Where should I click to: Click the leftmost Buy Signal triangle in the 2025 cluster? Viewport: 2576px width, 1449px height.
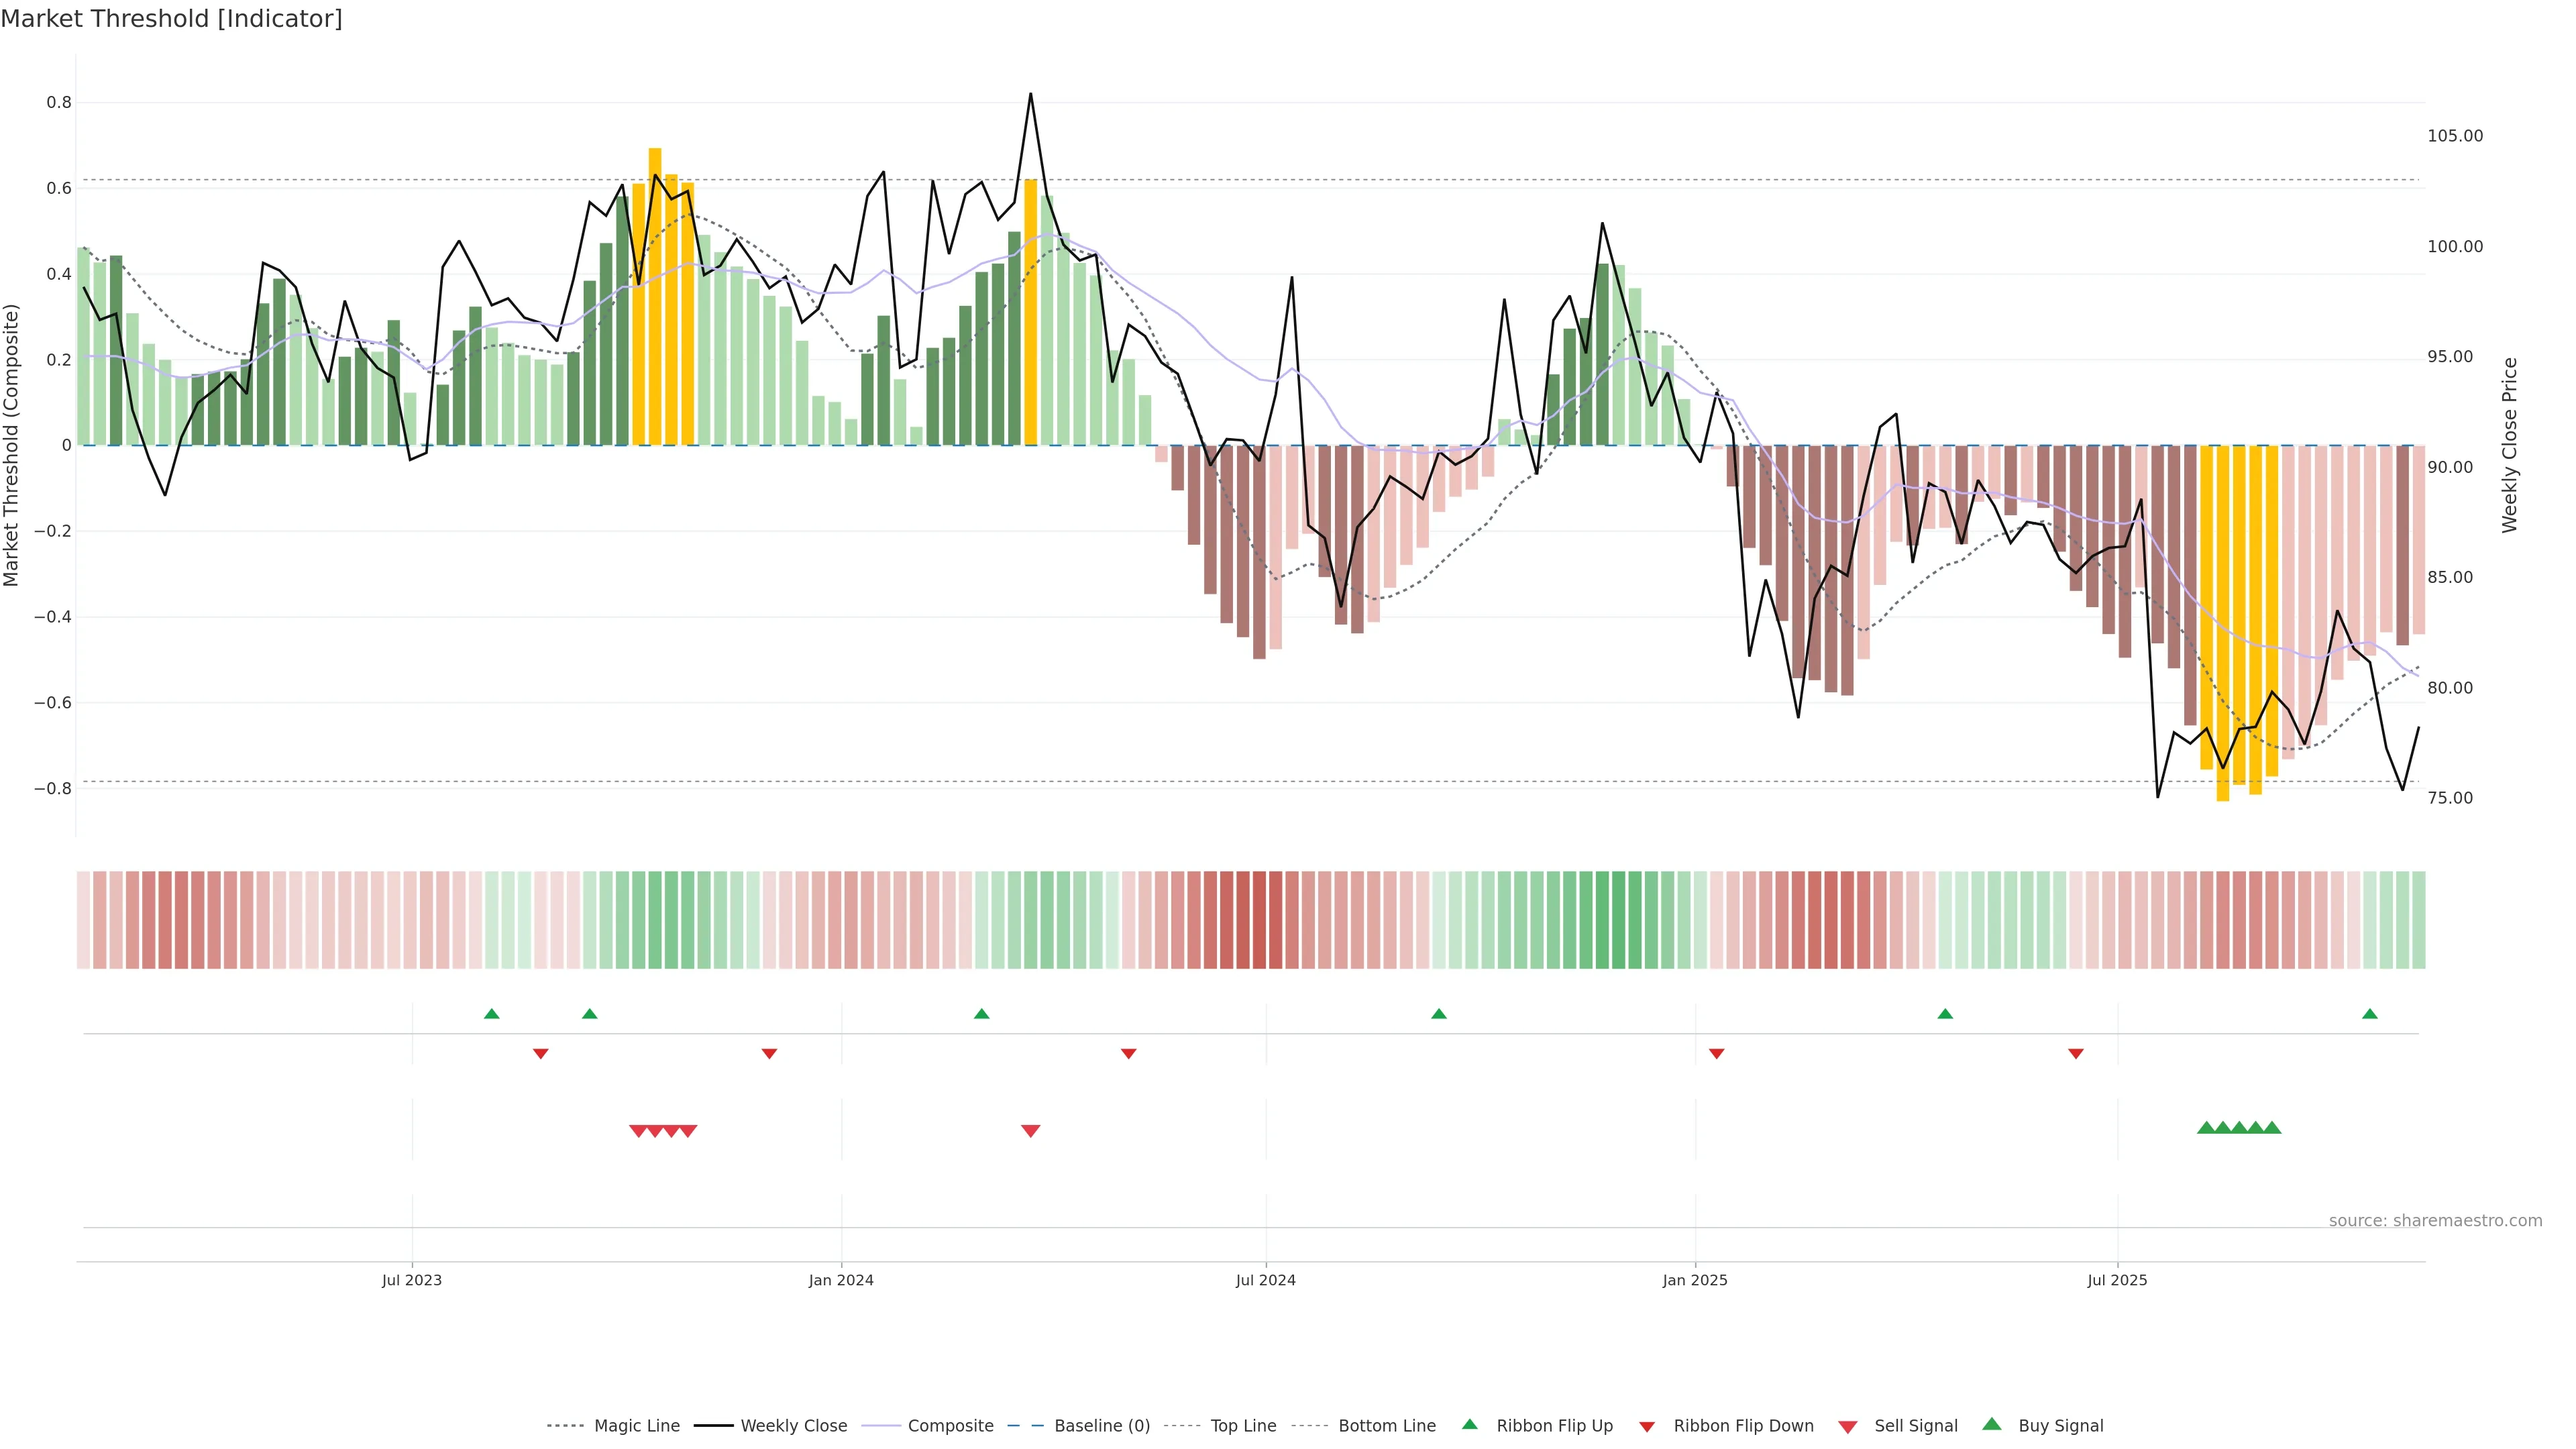(2205, 1128)
